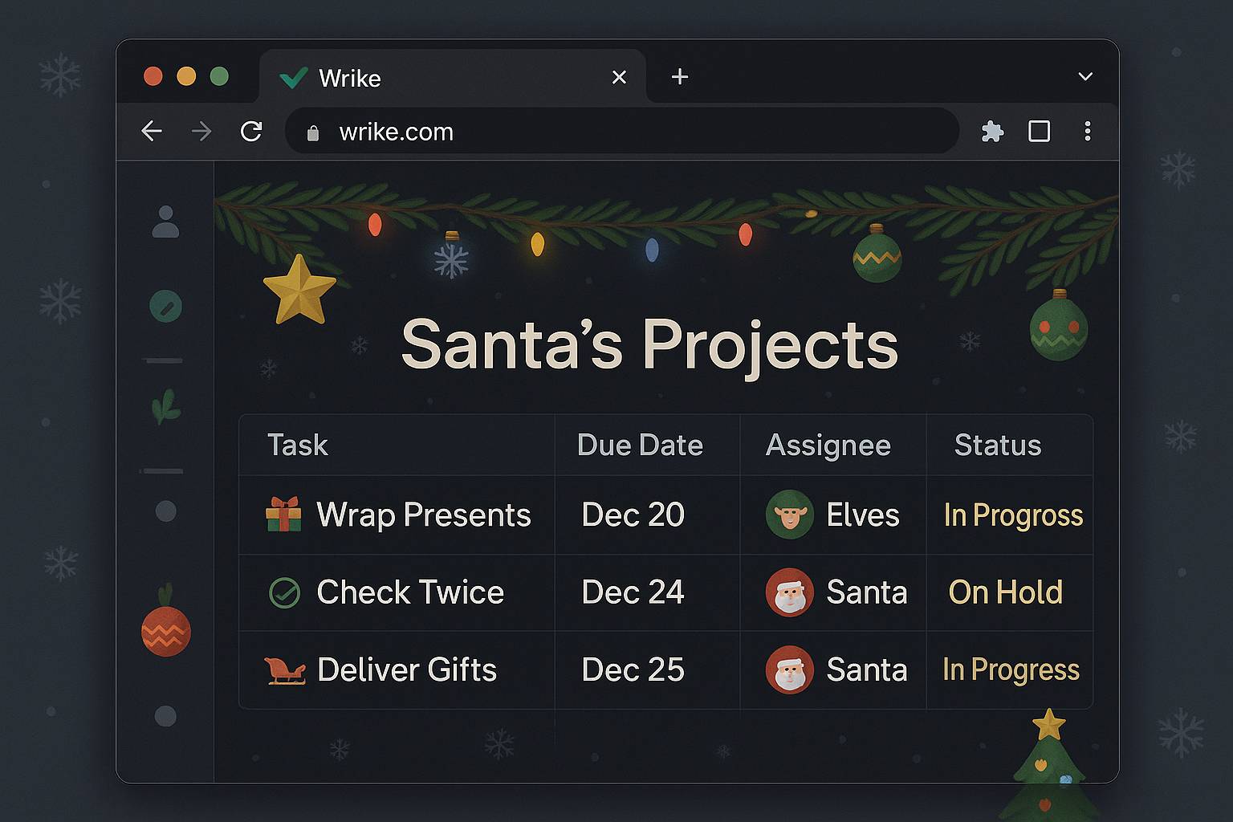Select the green pencil edit icon in sidebar
The height and width of the screenshot is (822, 1233).
(x=165, y=306)
